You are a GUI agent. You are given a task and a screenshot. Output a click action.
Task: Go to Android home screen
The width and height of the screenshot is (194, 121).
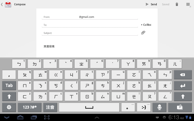[20, 117]
